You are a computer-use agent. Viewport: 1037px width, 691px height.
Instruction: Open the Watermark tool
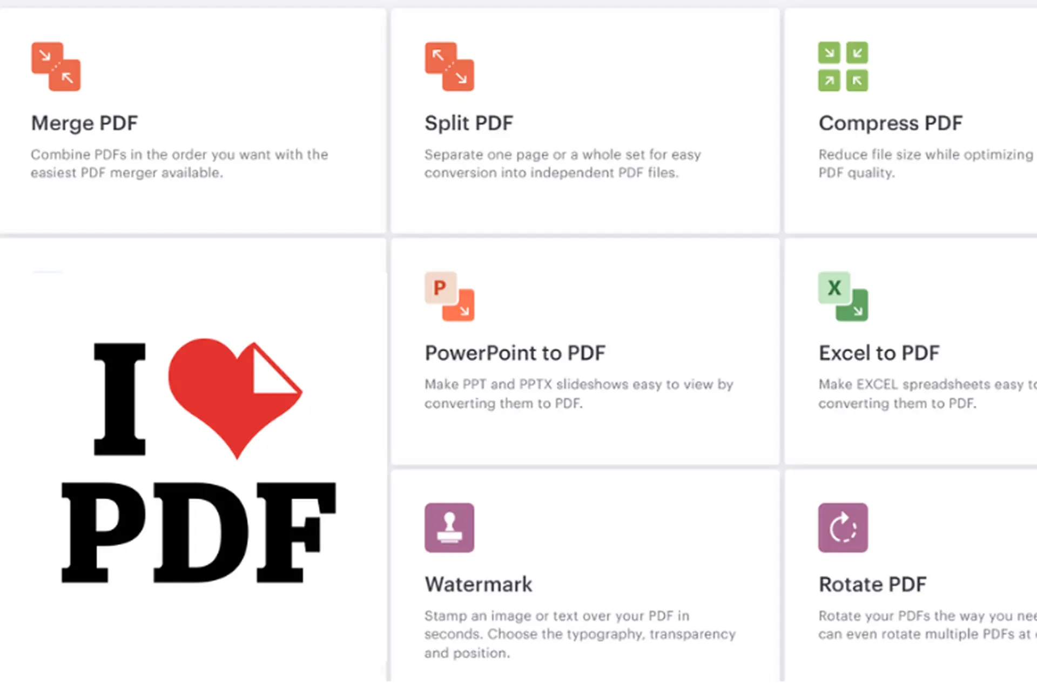479,584
